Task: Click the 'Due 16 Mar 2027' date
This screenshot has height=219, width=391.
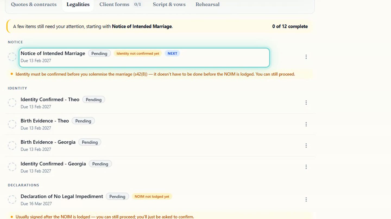Action: tap(36, 204)
